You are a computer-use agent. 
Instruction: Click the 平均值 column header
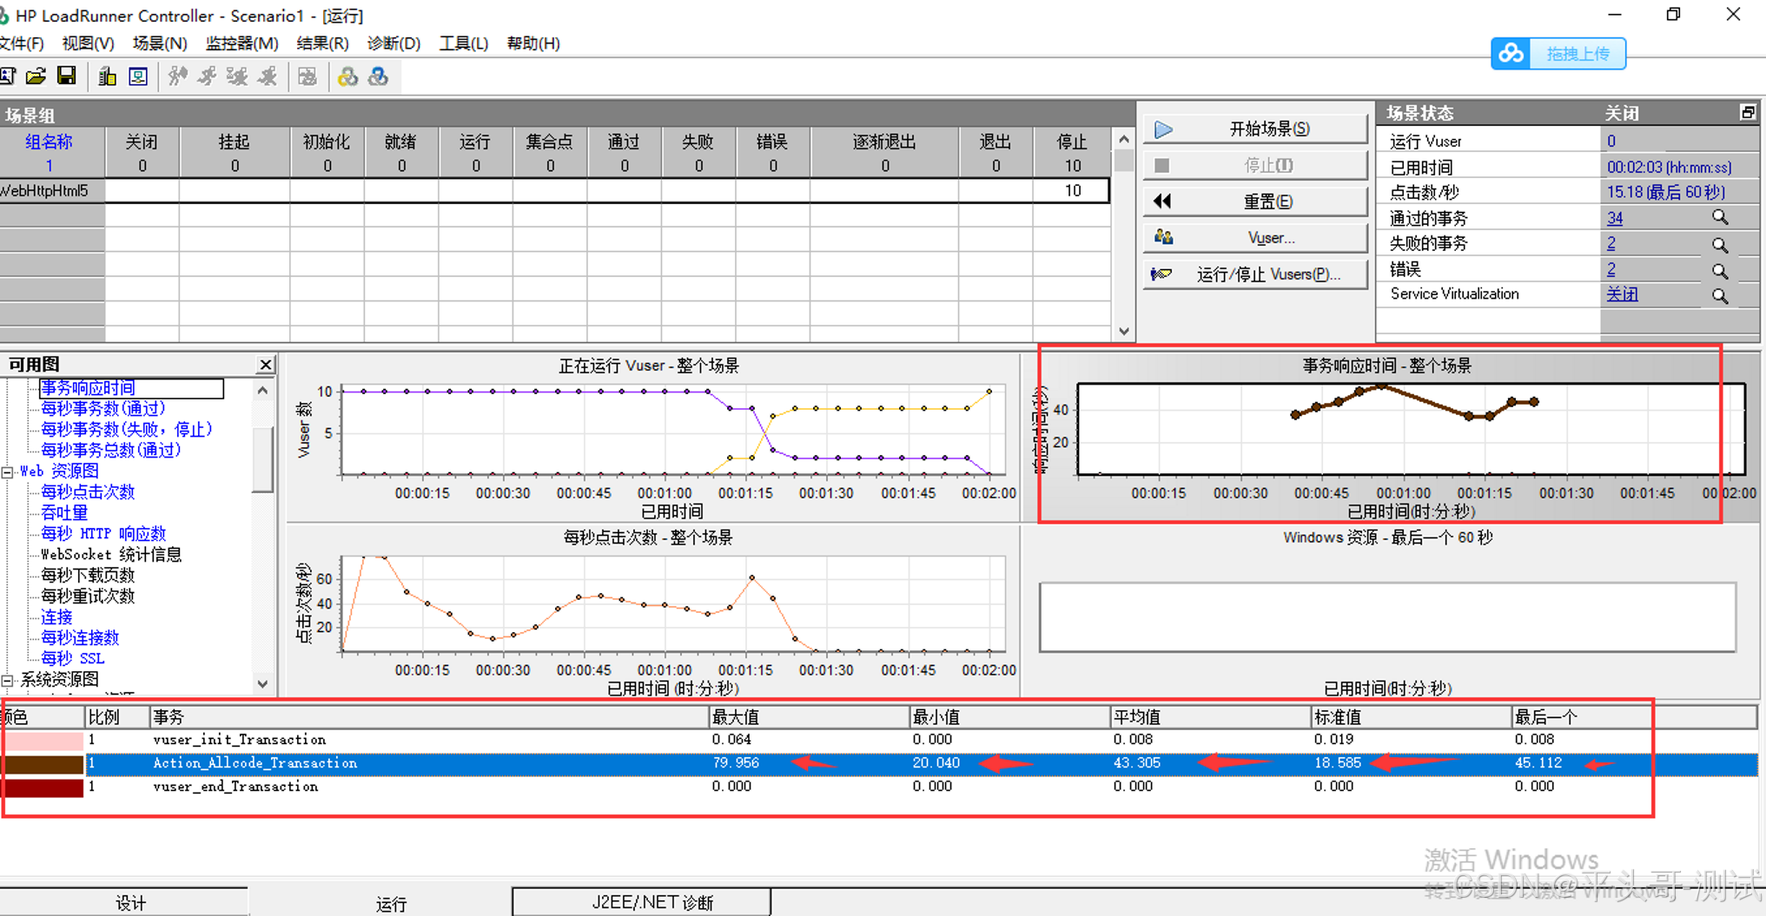1210,717
